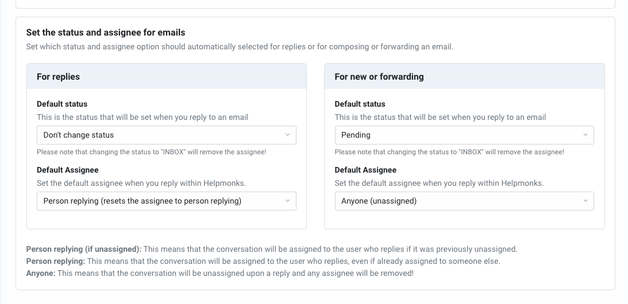This screenshot has height=304, width=628.
Task: Click the "For new or forwarding" panel header
Action: (x=464, y=76)
